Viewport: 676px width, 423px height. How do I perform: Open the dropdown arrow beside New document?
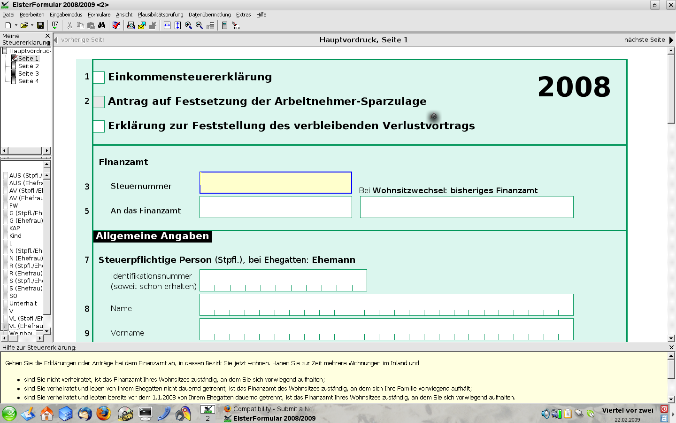pyautogui.click(x=16, y=25)
